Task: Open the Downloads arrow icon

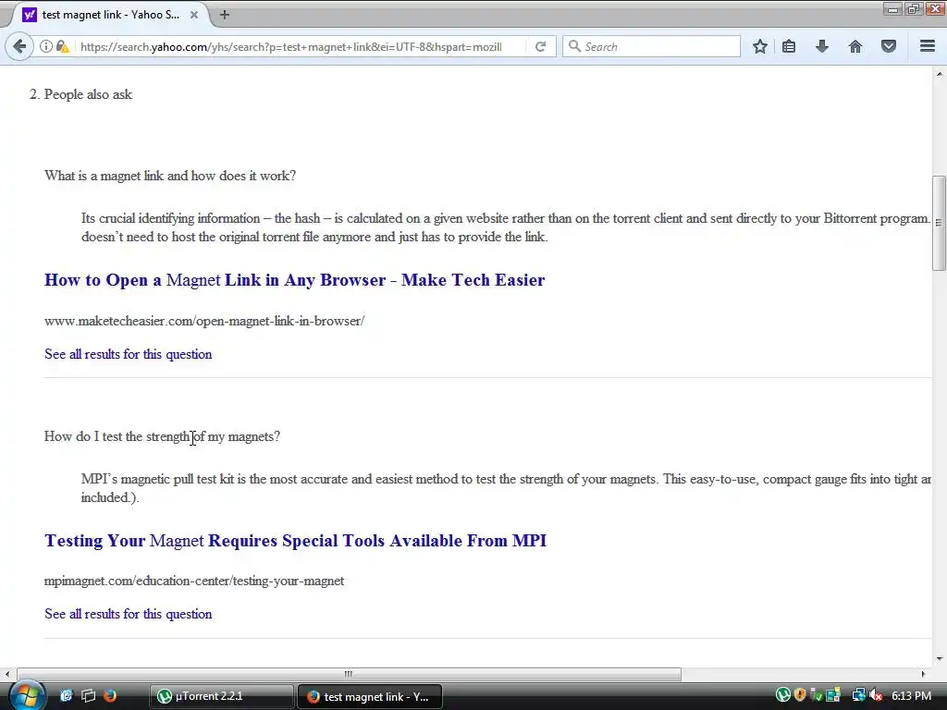Action: 822,46
